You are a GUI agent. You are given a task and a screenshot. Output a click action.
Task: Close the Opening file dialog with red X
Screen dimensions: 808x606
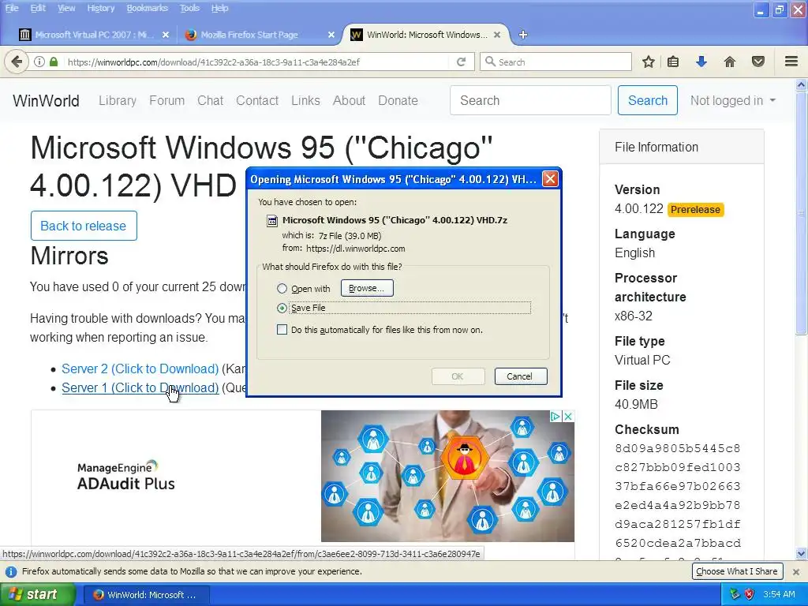tap(550, 179)
